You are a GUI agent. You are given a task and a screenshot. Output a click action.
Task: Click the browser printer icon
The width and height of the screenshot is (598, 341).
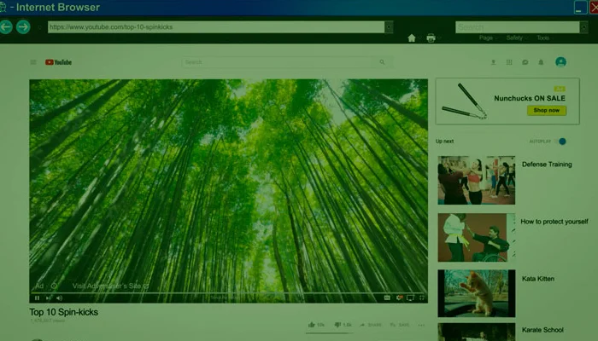(x=431, y=38)
